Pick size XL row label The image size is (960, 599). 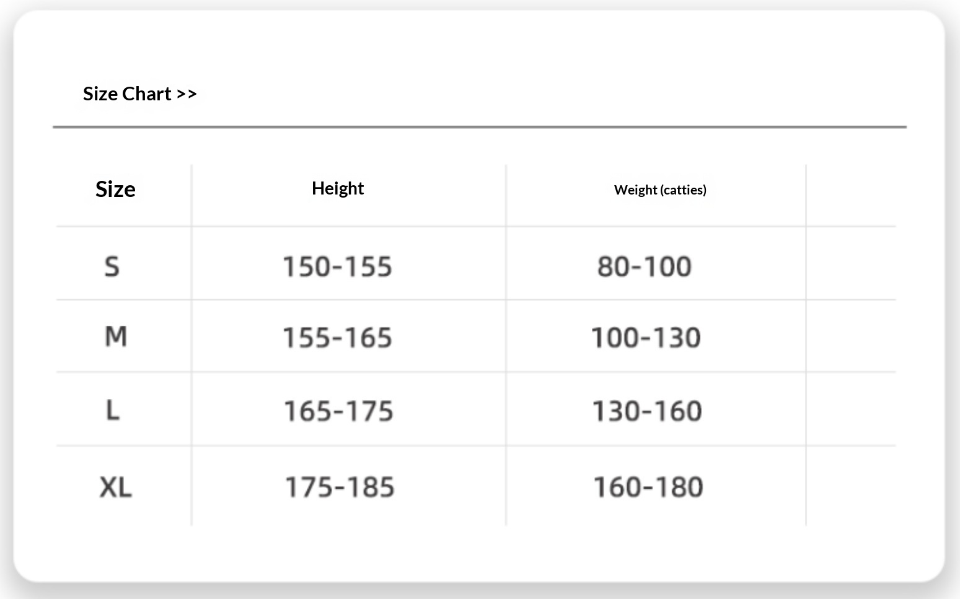[x=116, y=487]
